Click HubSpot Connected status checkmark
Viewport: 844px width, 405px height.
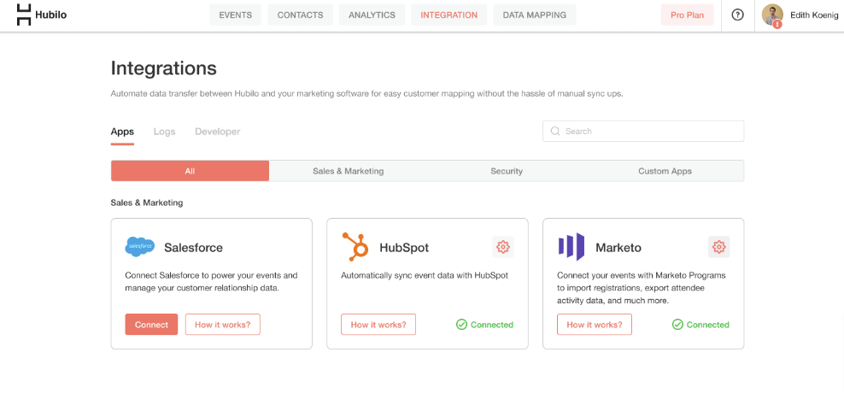[461, 324]
